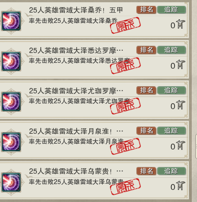This screenshot has width=197, height=202.
Task: Click the 月泉淮 achievement swirl icon
Action: tap(11, 142)
